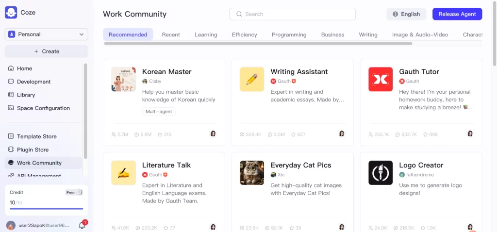Viewport: 497px width, 232px height.
Task: Open the English language selector
Action: tap(406, 14)
